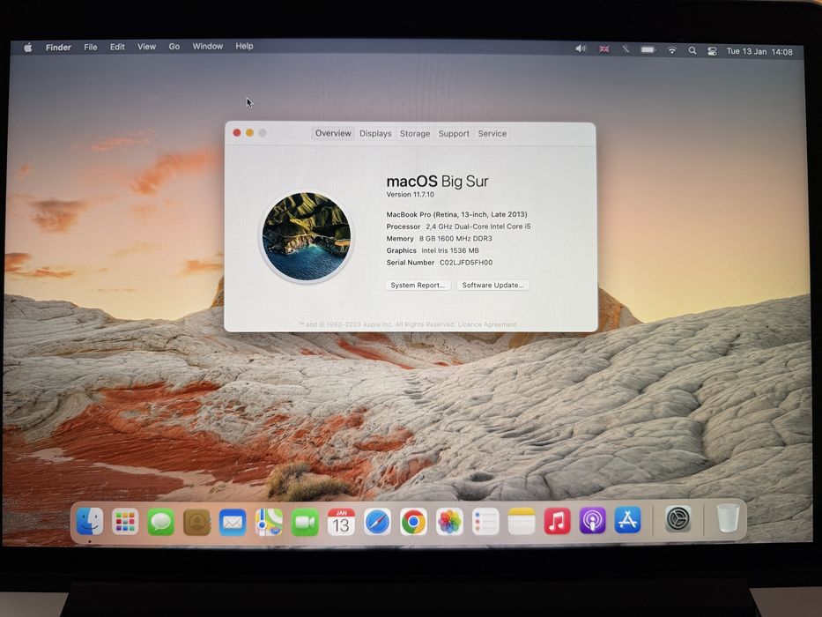Switch to the Displays tab
Viewport: 822px width, 617px height.
[375, 134]
